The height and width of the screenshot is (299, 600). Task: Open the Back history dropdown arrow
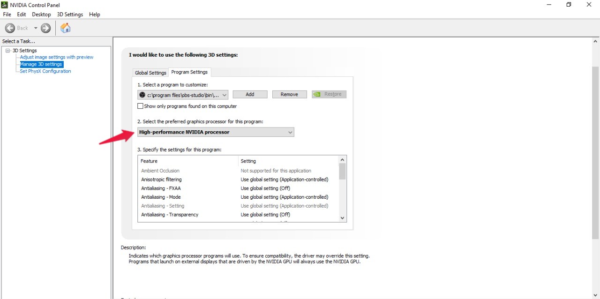point(36,28)
